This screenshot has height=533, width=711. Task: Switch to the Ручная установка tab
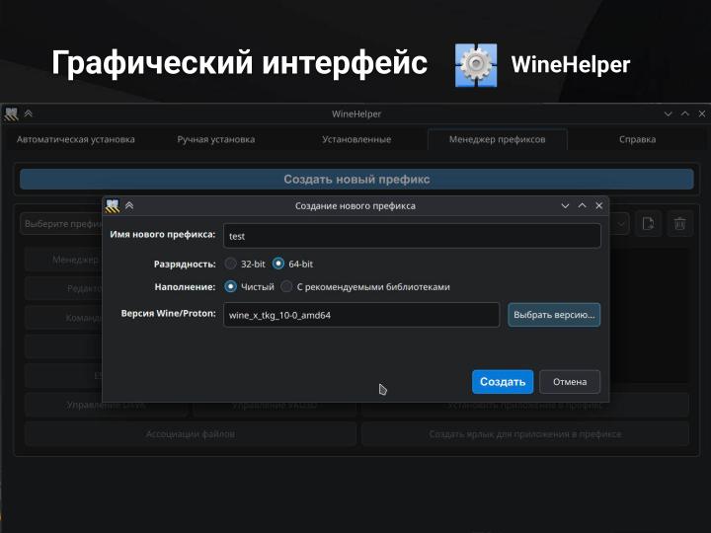[216, 139]
